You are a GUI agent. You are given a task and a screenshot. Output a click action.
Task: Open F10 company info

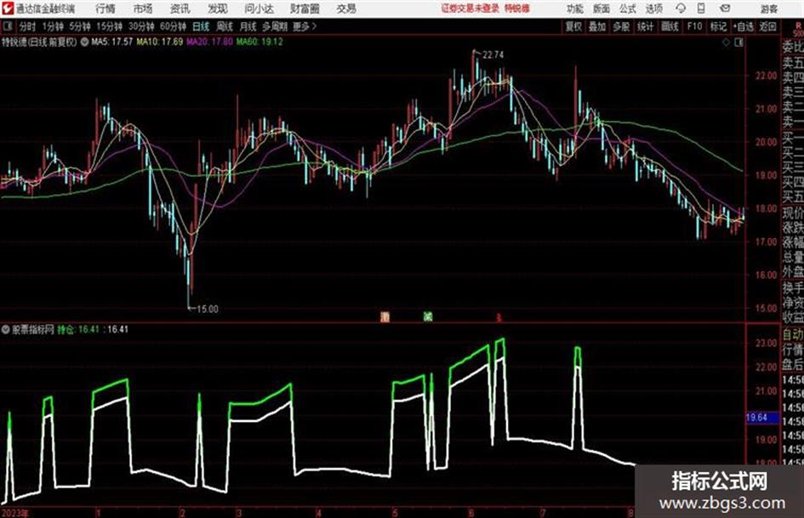point(694,26)
